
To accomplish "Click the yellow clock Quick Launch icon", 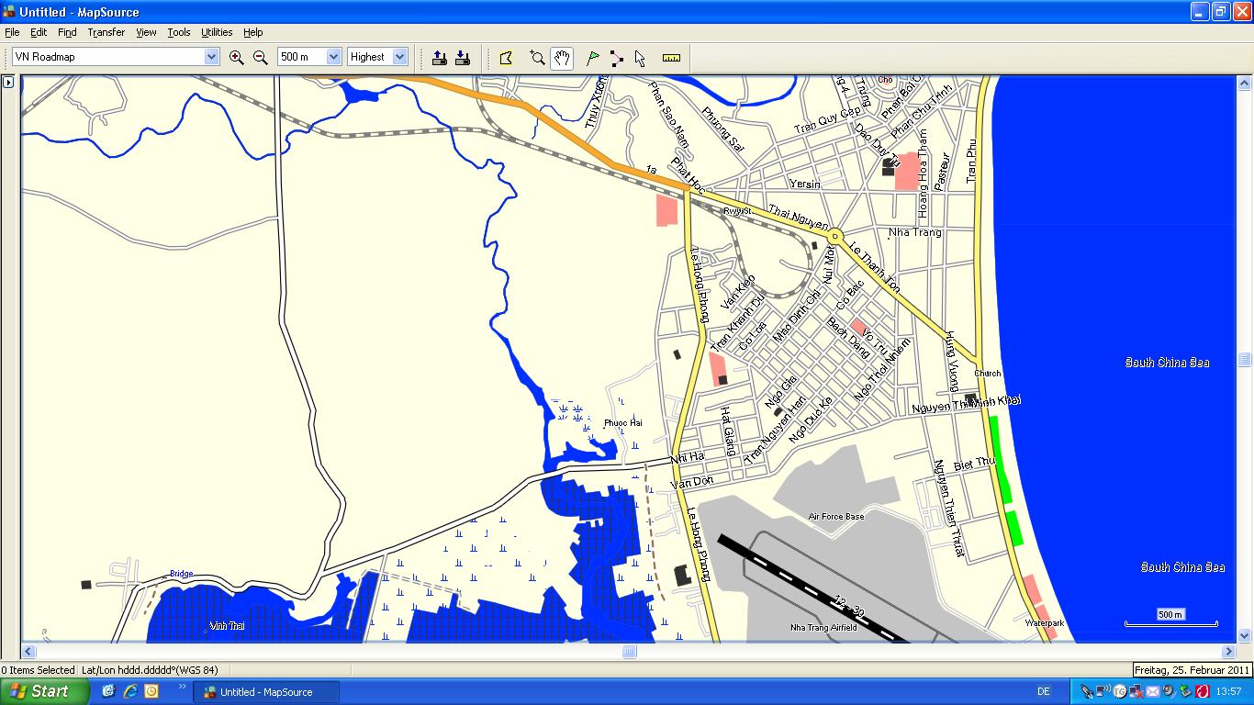I will click(x=151, y=691).
